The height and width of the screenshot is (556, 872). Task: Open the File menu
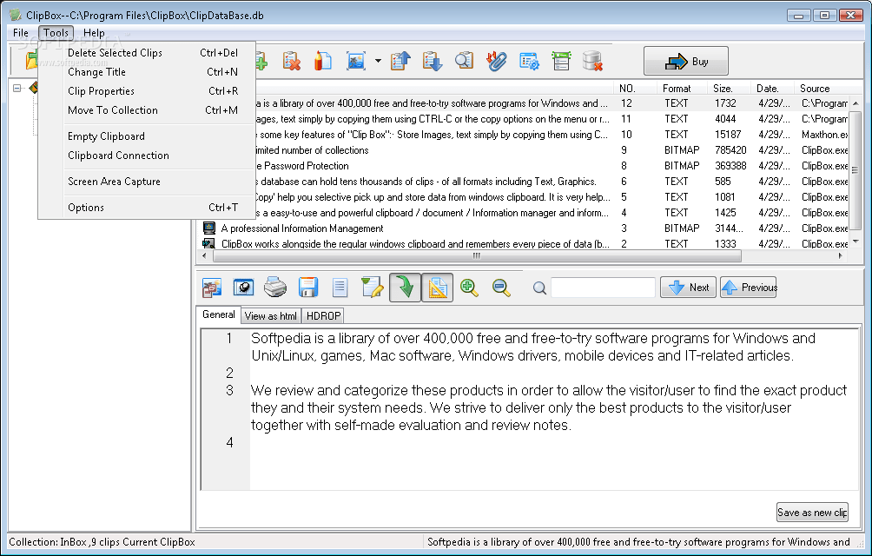point(21,33)
